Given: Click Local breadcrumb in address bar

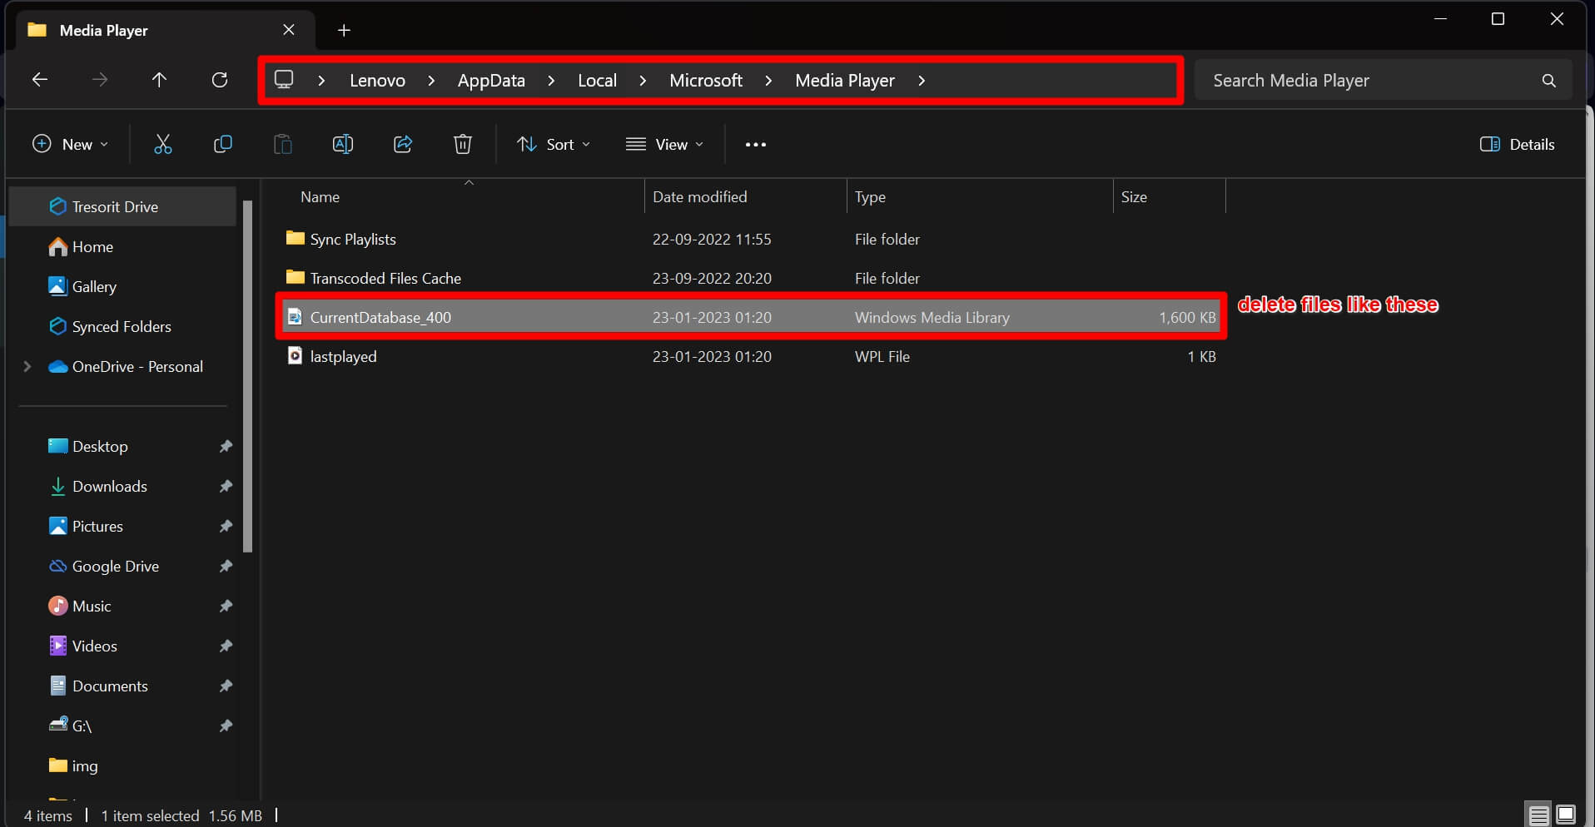Looking at the screenshot, I should click(x=597, y=81).
